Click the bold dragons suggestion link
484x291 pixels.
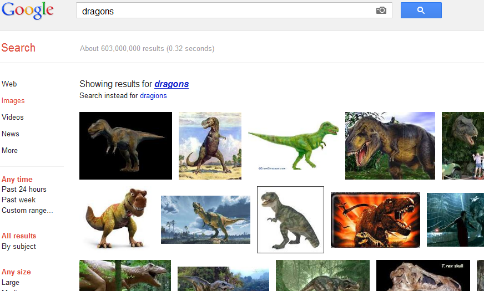coord(172,84)
